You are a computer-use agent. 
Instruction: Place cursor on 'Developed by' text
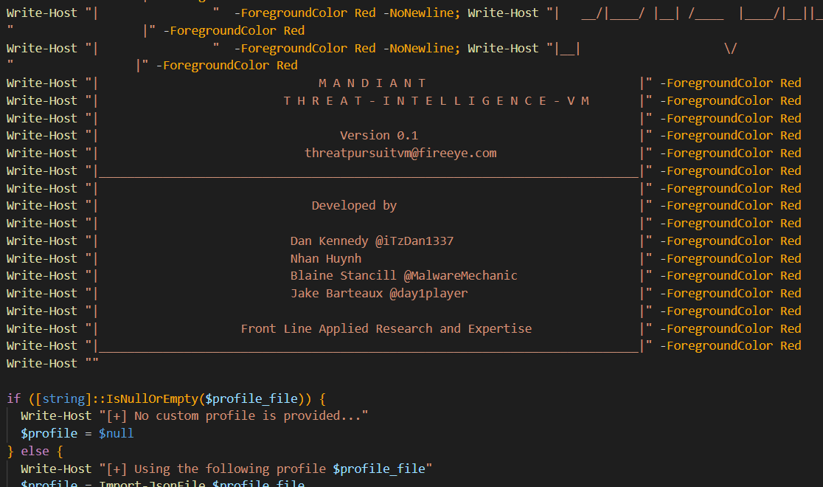354,206
